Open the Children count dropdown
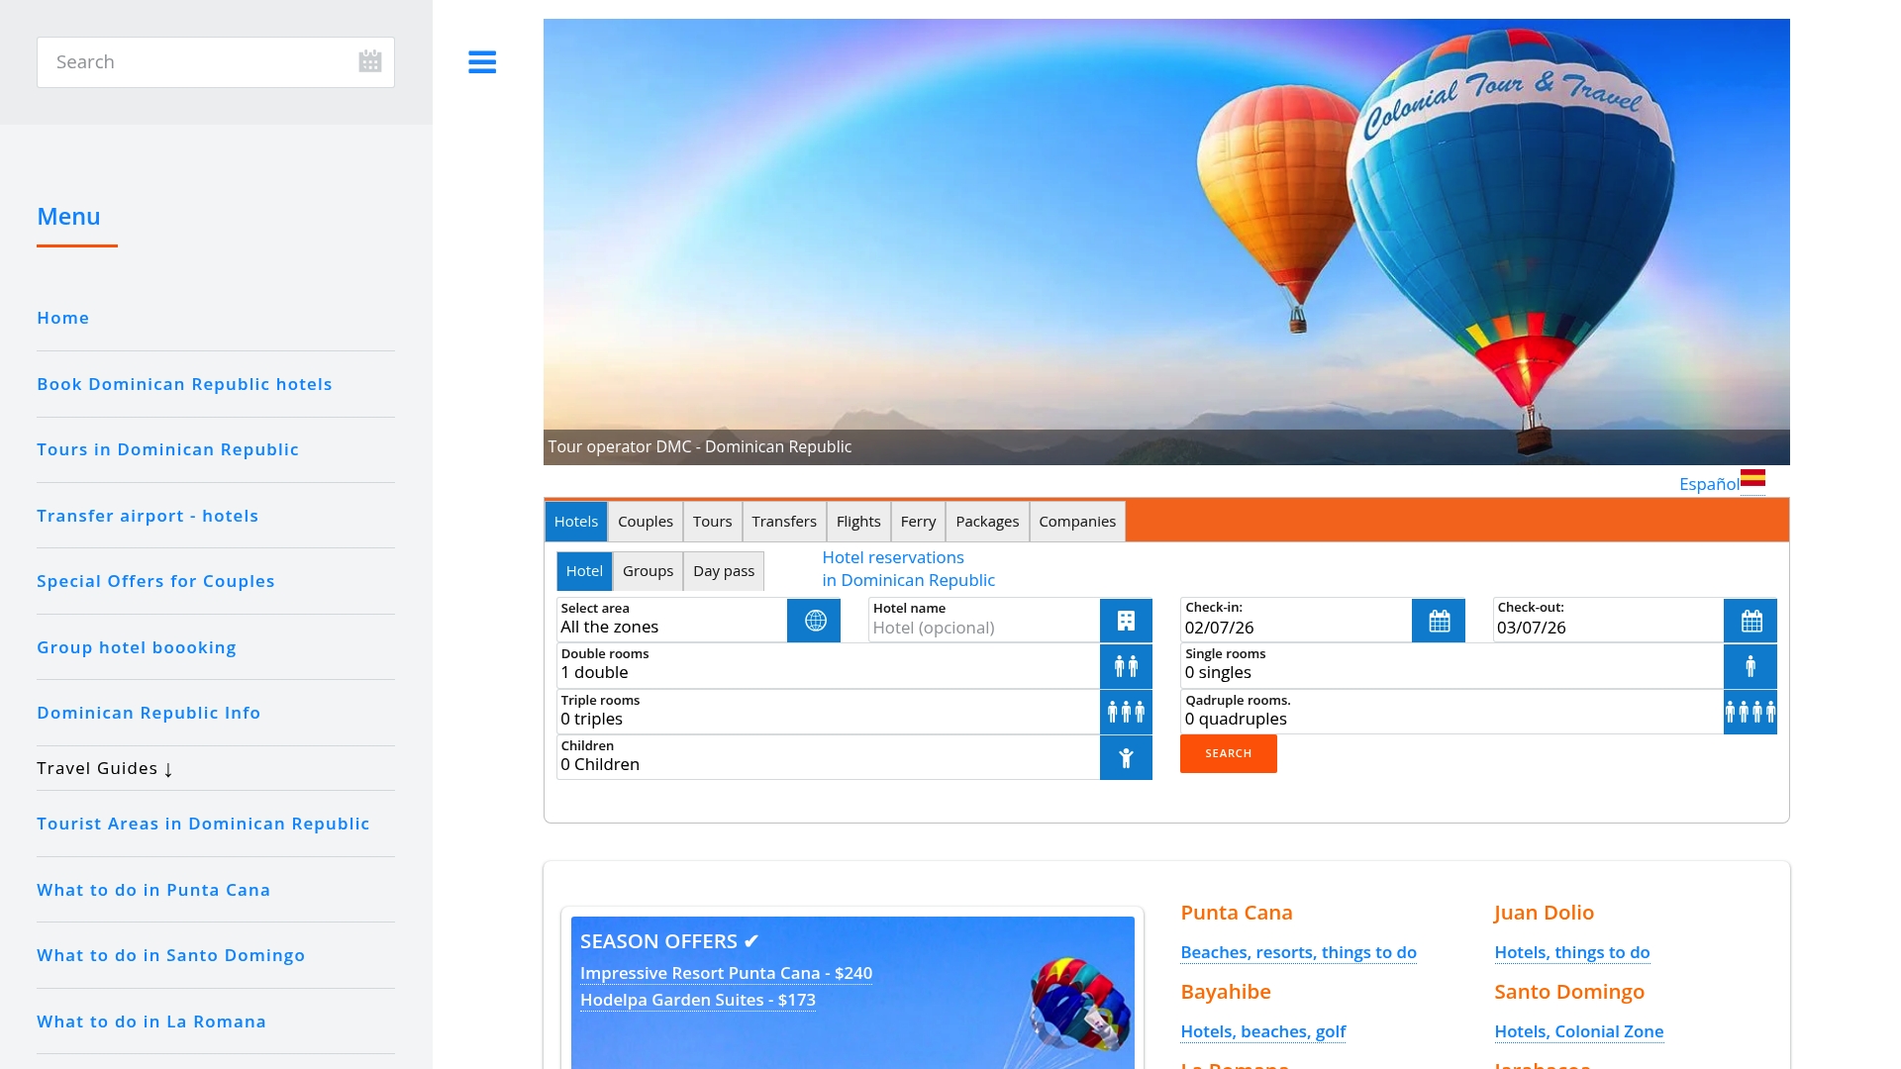This screenshot has height=1069, width=1901. click(x=828, y=757)
